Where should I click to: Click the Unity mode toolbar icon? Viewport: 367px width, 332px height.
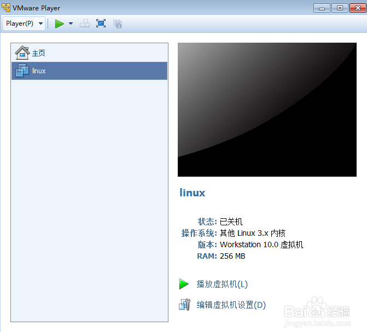click(x=118, y=24)
